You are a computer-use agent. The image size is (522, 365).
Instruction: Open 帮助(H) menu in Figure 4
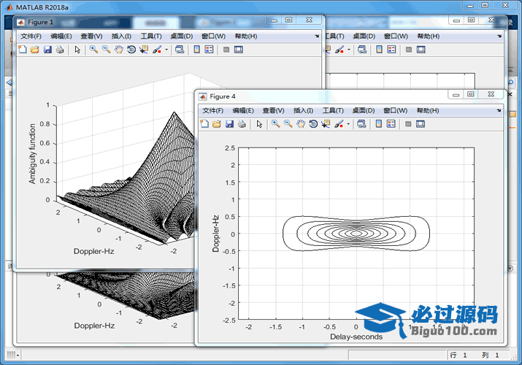click(x=428, y=110)
